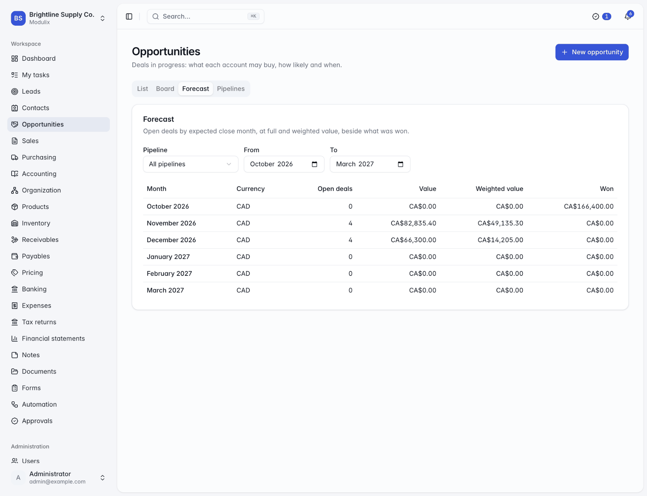Switch to the List tab

143,89
